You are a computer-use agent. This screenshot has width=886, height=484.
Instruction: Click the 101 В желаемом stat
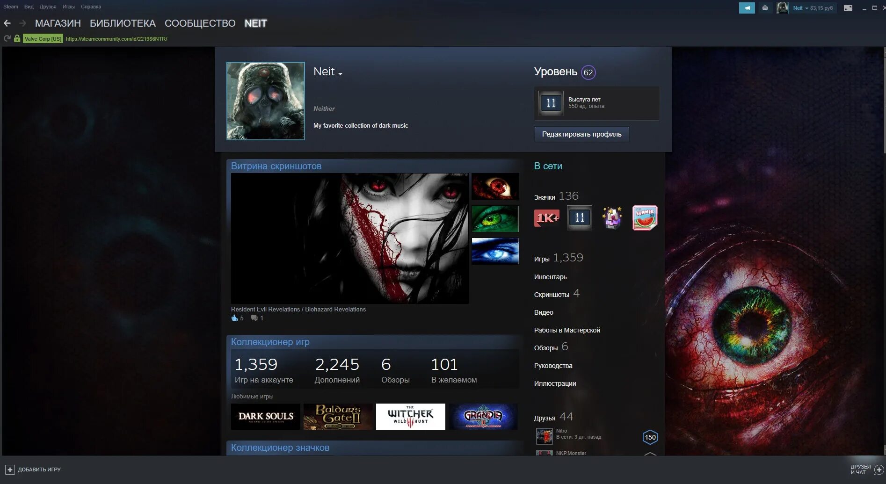(454, 370)
